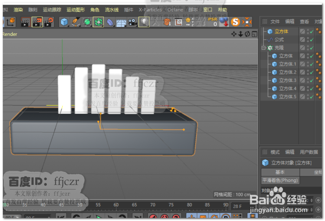Viewport: 325px width, 221px height.
Task: Click the orange arrows converge icon
Action: click(247, 22)
